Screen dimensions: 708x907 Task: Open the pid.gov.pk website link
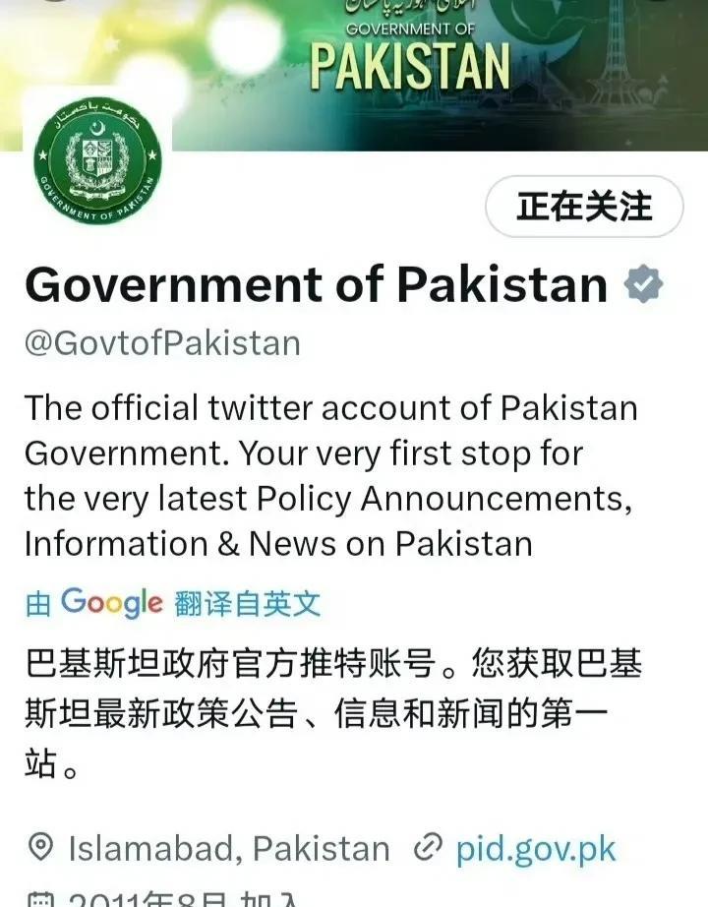(535, 849)
